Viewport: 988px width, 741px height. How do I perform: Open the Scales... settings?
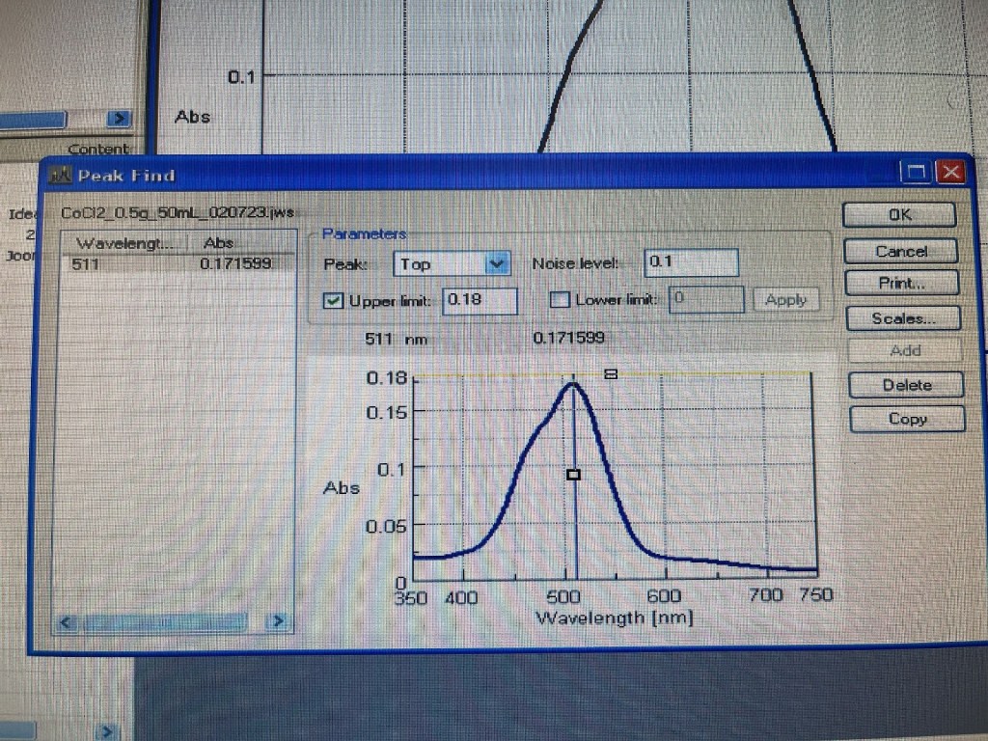(x=903, y=317)
